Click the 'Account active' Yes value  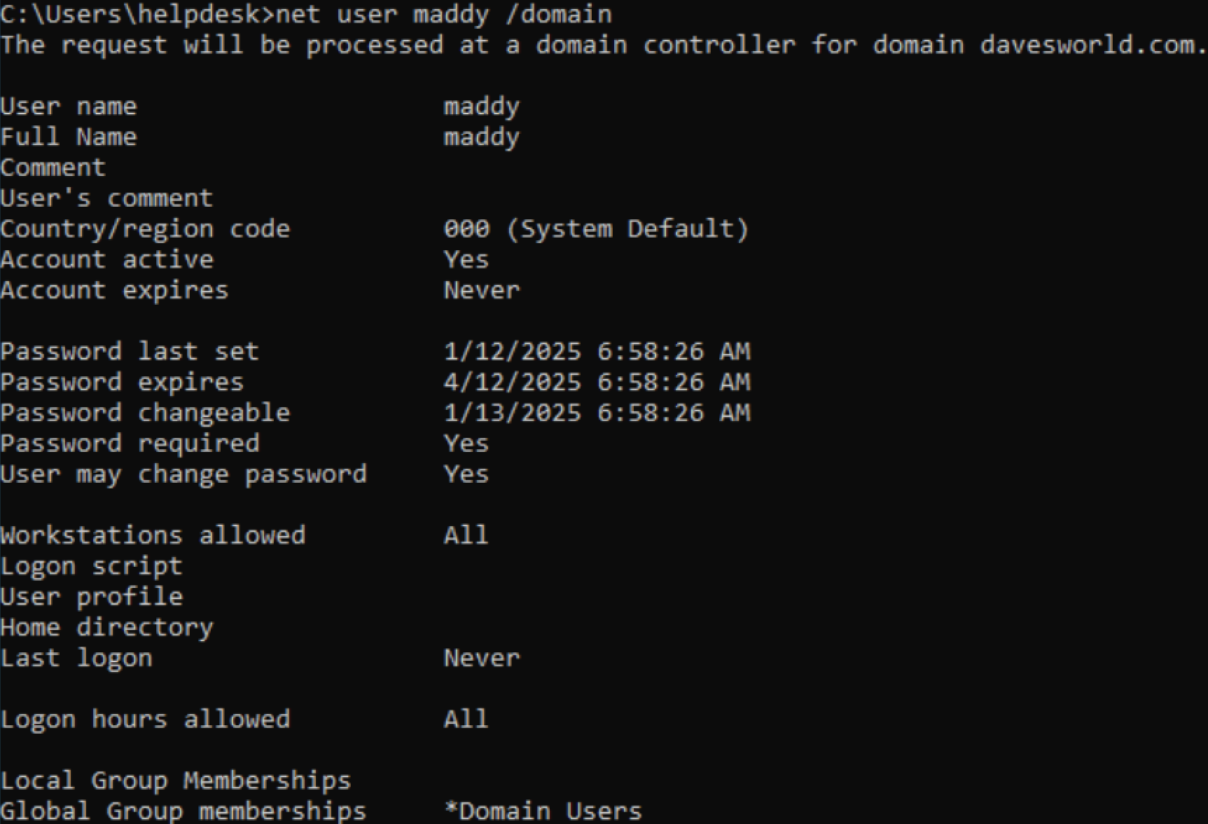point(466,260)
